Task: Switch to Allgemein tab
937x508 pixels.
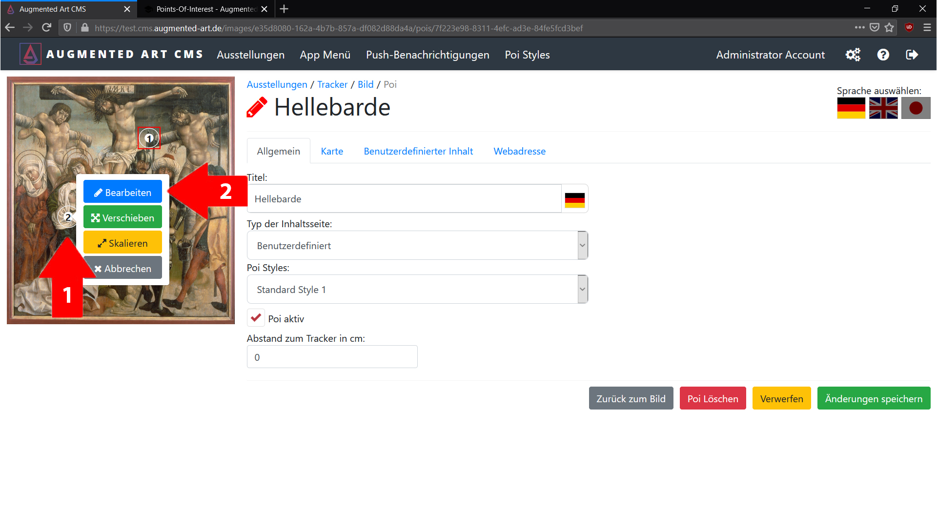Action: (x=278, y=151)
